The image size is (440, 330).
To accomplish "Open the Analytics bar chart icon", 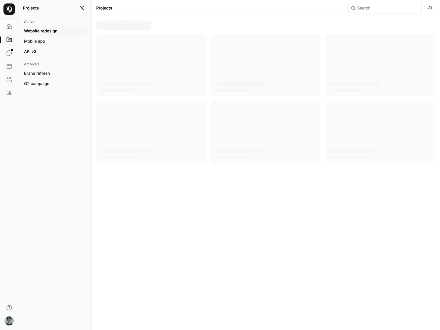I will [x=9, y=93].
